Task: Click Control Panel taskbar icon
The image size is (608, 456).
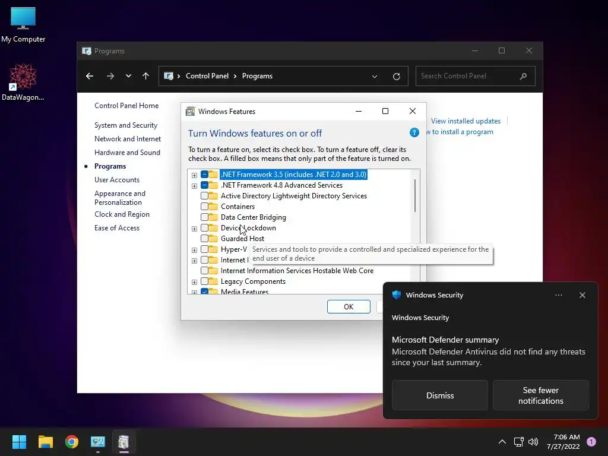Action: (98, 442)
